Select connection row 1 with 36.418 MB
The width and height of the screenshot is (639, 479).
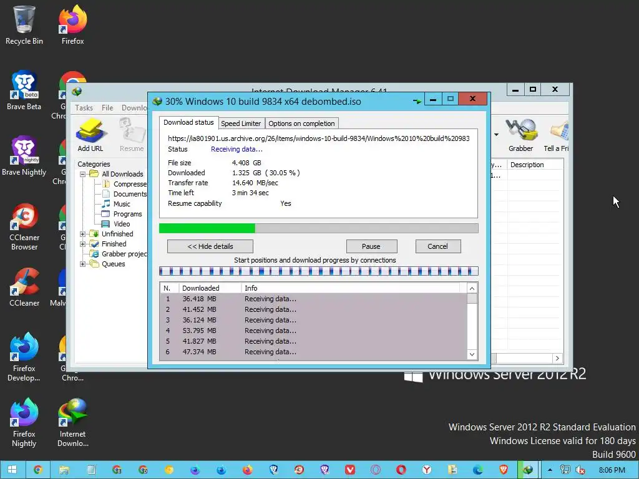(313, 299)
